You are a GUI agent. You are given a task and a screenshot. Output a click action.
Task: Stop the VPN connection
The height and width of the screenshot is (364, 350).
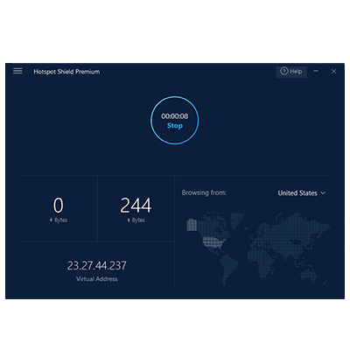tap(175, 126)
